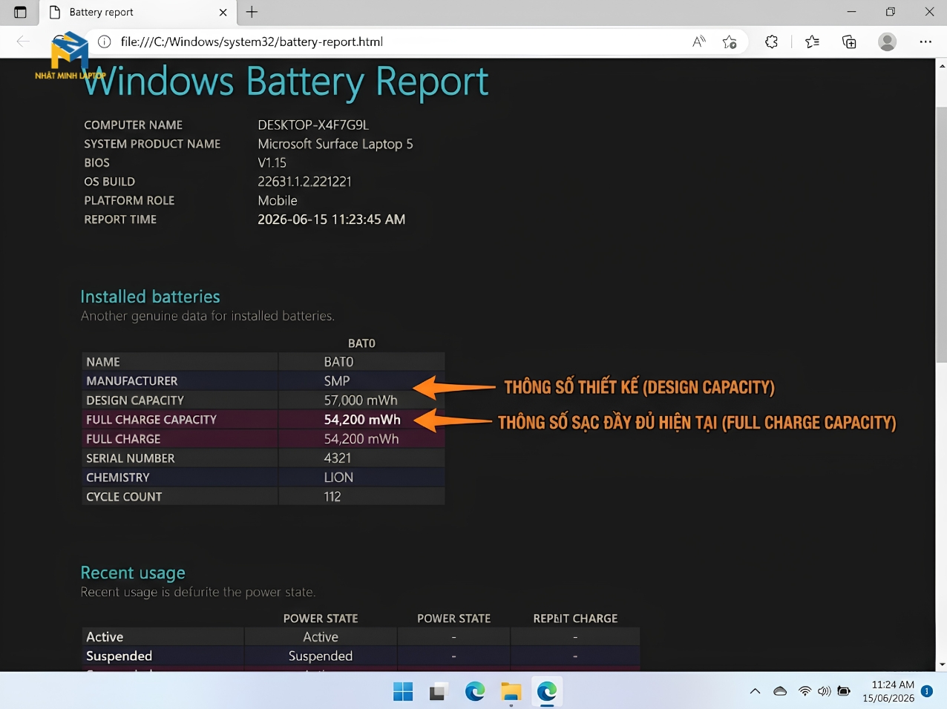Viewport: 947px width, 709px height.
Task: Click the battery tray icon
Action: tap(844, 691)
